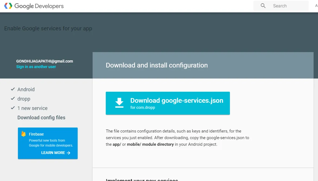Image resolution: width=318 pixels, height=181 pixels.
Task: Click the checkmark beside dropp
Action: [x=13, y=99]
